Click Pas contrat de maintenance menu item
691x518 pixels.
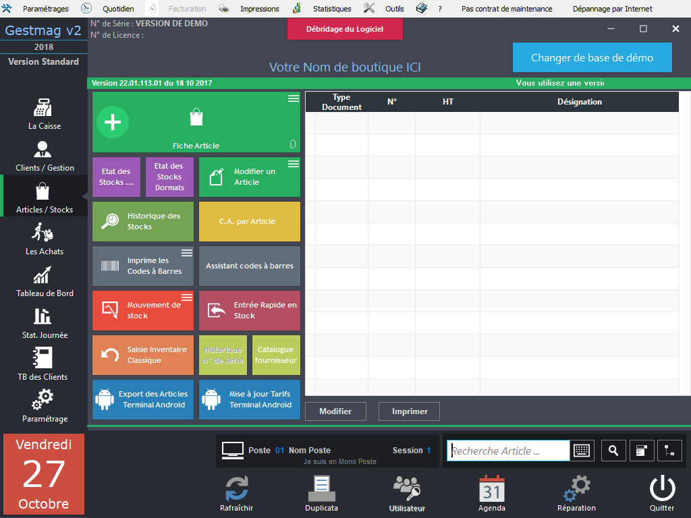pyautogui.click(x=507, y=8)
